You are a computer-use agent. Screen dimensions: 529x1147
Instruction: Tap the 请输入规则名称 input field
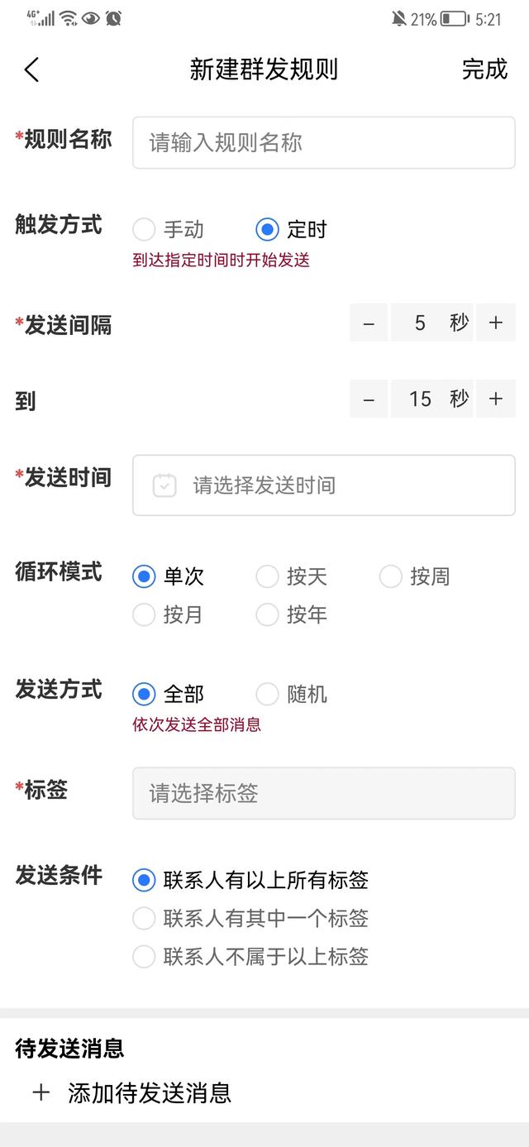coord(322,142)
